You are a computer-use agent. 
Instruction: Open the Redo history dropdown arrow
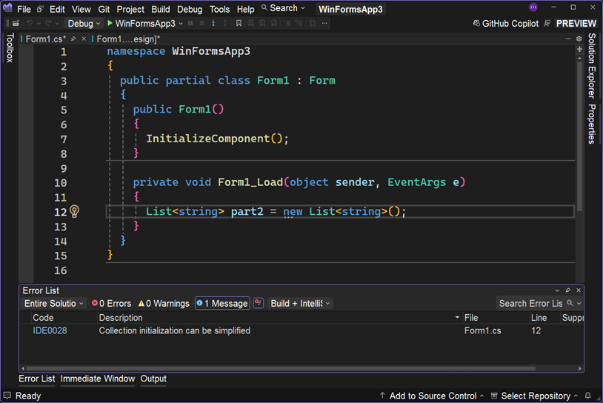click(57, 24)
